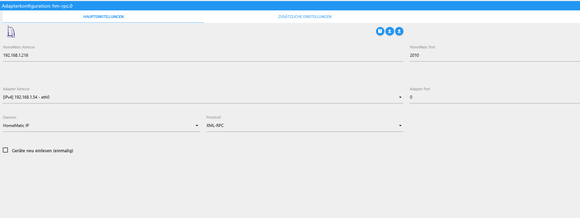This screenshot has width=580, height=218.
Task: Click the HomeMatic adapter logo
Action: [11, 31]
